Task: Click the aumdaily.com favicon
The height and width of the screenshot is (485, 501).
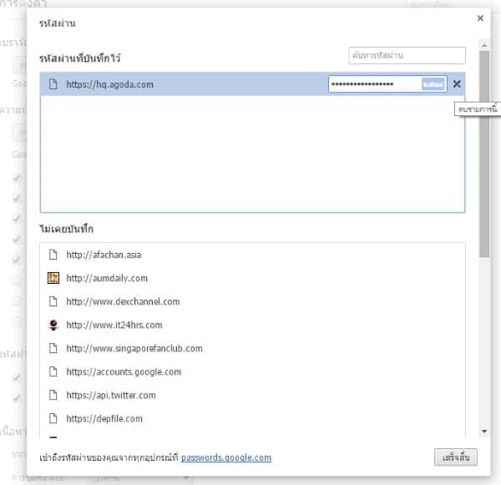Action: [53, 278]
